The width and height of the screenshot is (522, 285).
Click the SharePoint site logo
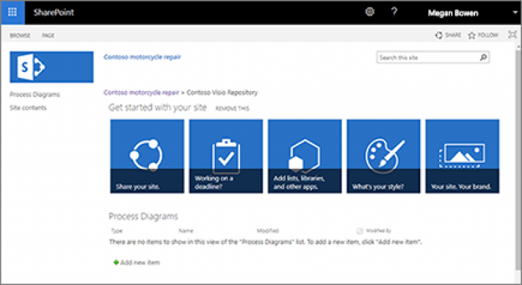tap(52, 67)
